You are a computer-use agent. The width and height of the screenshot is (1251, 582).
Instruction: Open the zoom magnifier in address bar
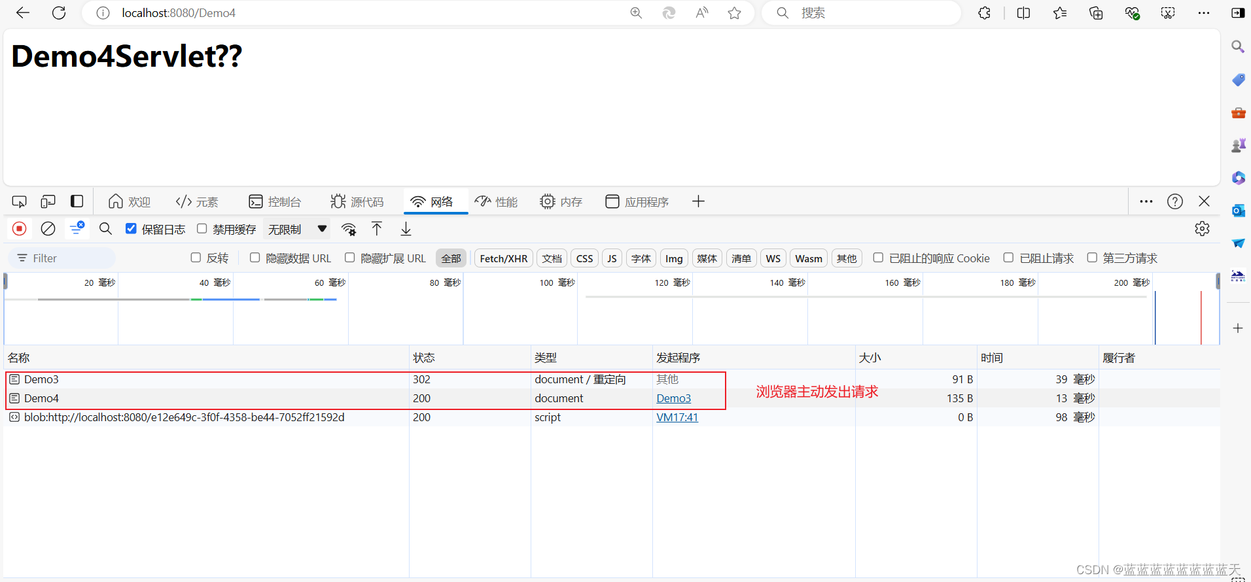coord(636,13)
